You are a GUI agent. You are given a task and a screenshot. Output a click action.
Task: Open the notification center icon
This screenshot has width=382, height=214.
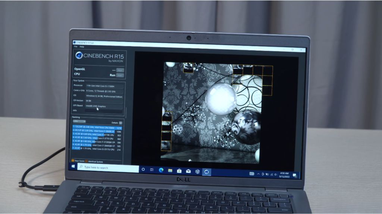coord(295,175)
